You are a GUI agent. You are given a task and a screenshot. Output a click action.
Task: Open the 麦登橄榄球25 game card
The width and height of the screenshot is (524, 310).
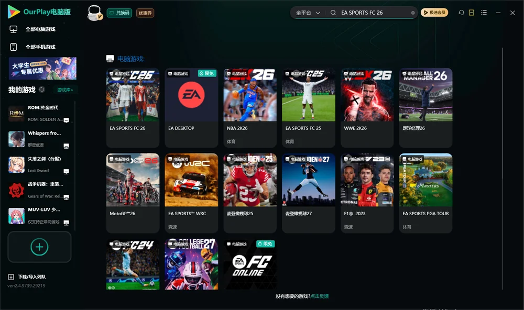(250, 193)
